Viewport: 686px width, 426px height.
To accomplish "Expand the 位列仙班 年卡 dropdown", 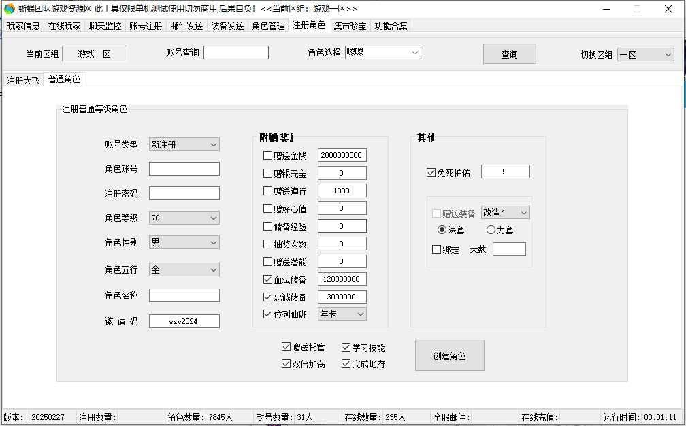I will click(x=342, y=314).
